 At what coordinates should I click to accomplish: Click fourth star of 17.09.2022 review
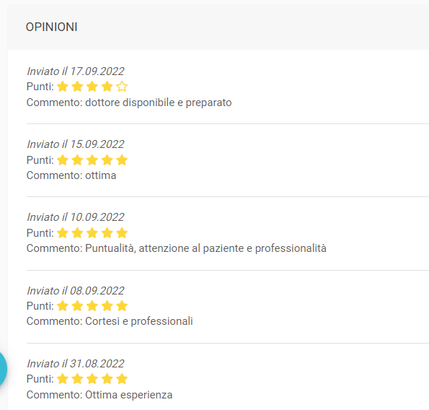pos(107,87)
